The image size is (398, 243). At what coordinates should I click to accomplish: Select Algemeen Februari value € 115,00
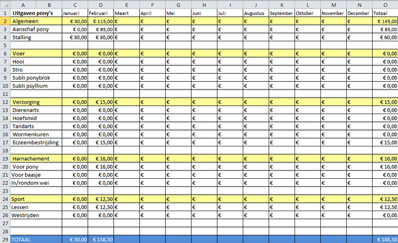click(x=101, y=21)
